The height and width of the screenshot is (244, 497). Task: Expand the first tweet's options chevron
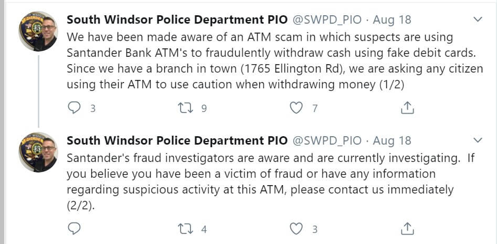click(x=478, y=19)
